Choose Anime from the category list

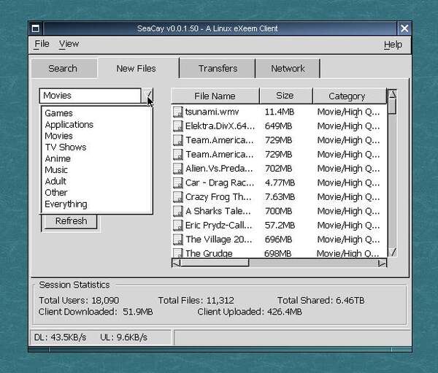pyautogui.click(x=58, y=158)
